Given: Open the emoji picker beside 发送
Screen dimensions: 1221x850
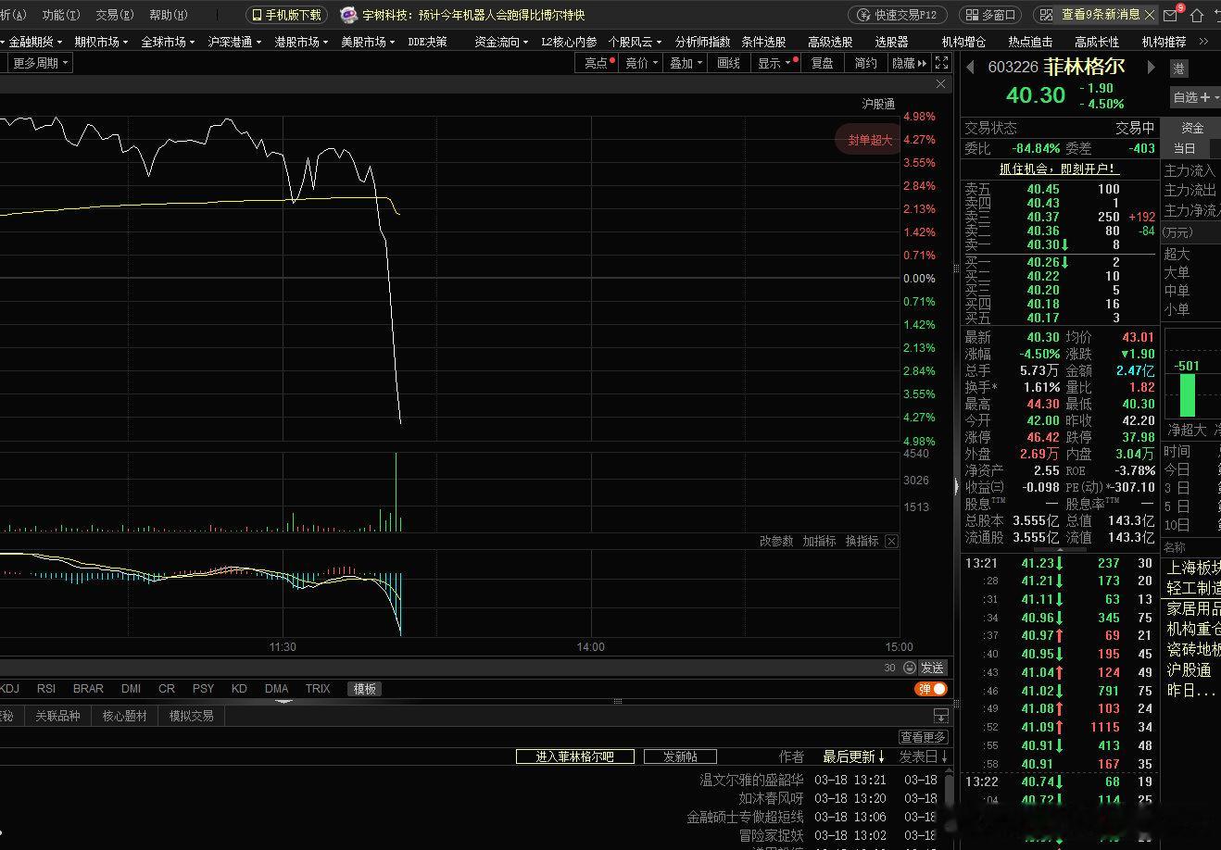Looking at the screenshot, I should [909, 668].
